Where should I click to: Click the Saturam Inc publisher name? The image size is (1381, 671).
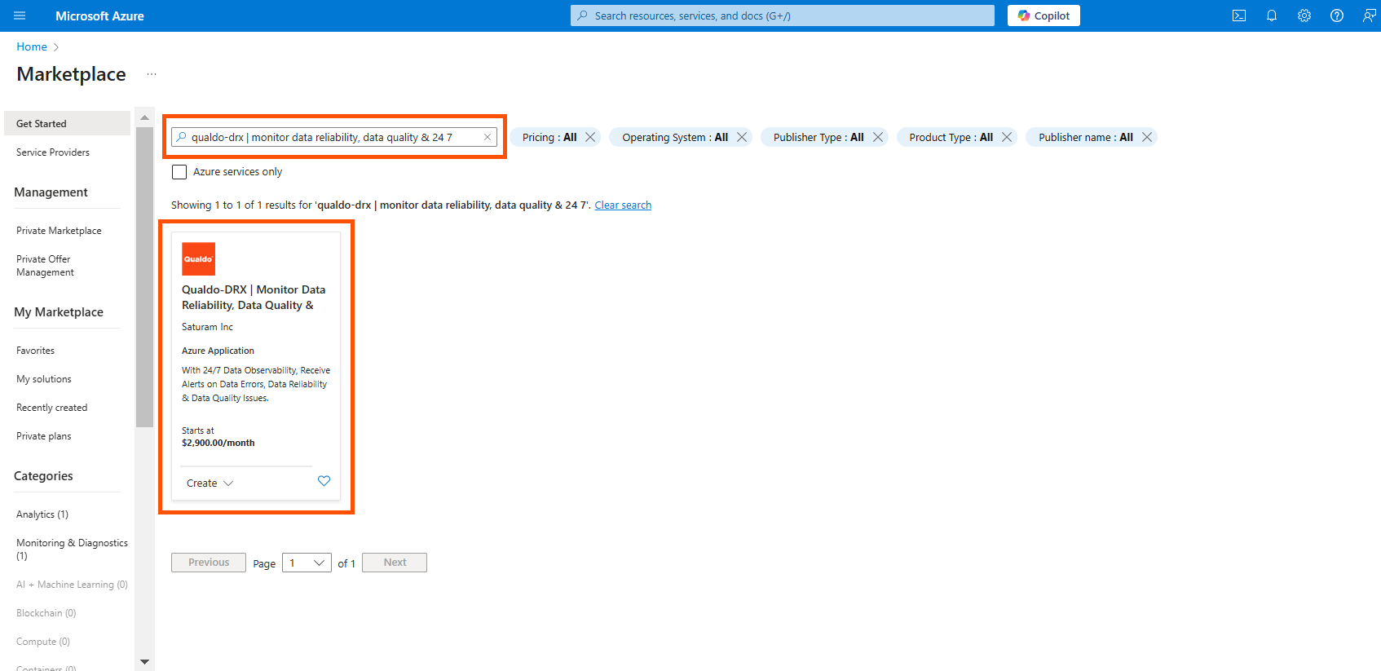point(207,327)
